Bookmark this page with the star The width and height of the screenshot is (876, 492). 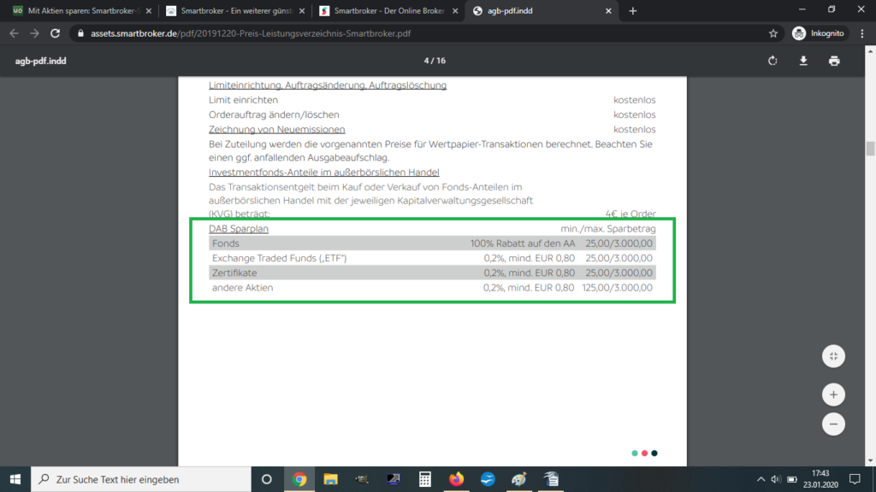click(773, 33)
